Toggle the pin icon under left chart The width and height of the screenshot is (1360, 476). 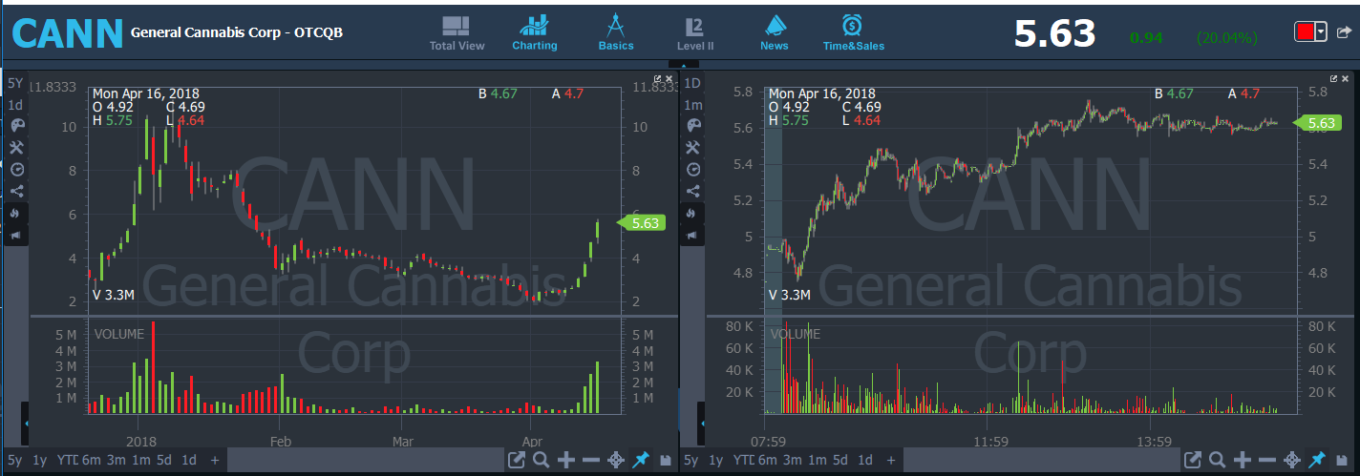coord(641,461)
